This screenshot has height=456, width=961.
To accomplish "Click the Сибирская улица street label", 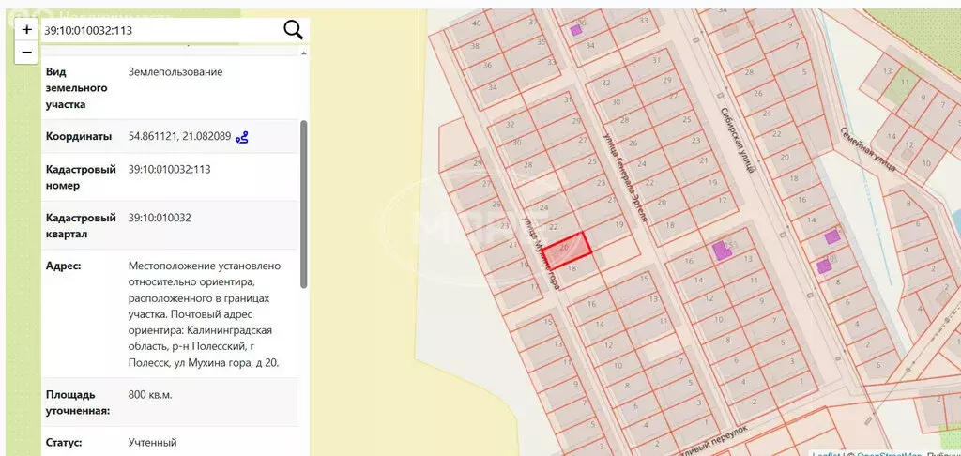I will click(738, 141).
